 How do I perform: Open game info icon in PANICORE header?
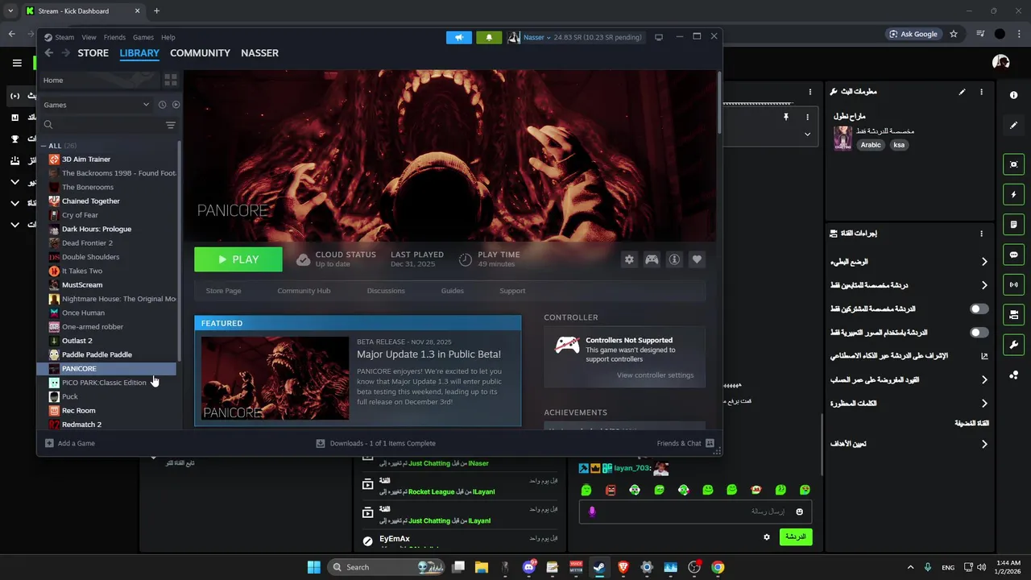point(674,259)
